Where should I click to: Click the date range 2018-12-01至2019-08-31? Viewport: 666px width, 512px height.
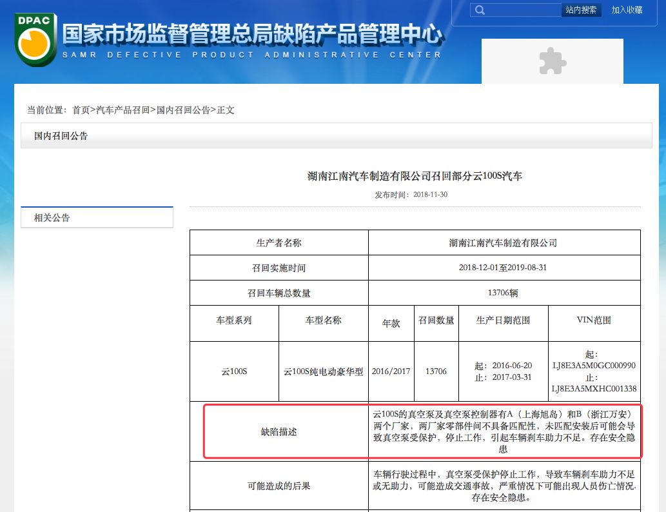(503, 268)
